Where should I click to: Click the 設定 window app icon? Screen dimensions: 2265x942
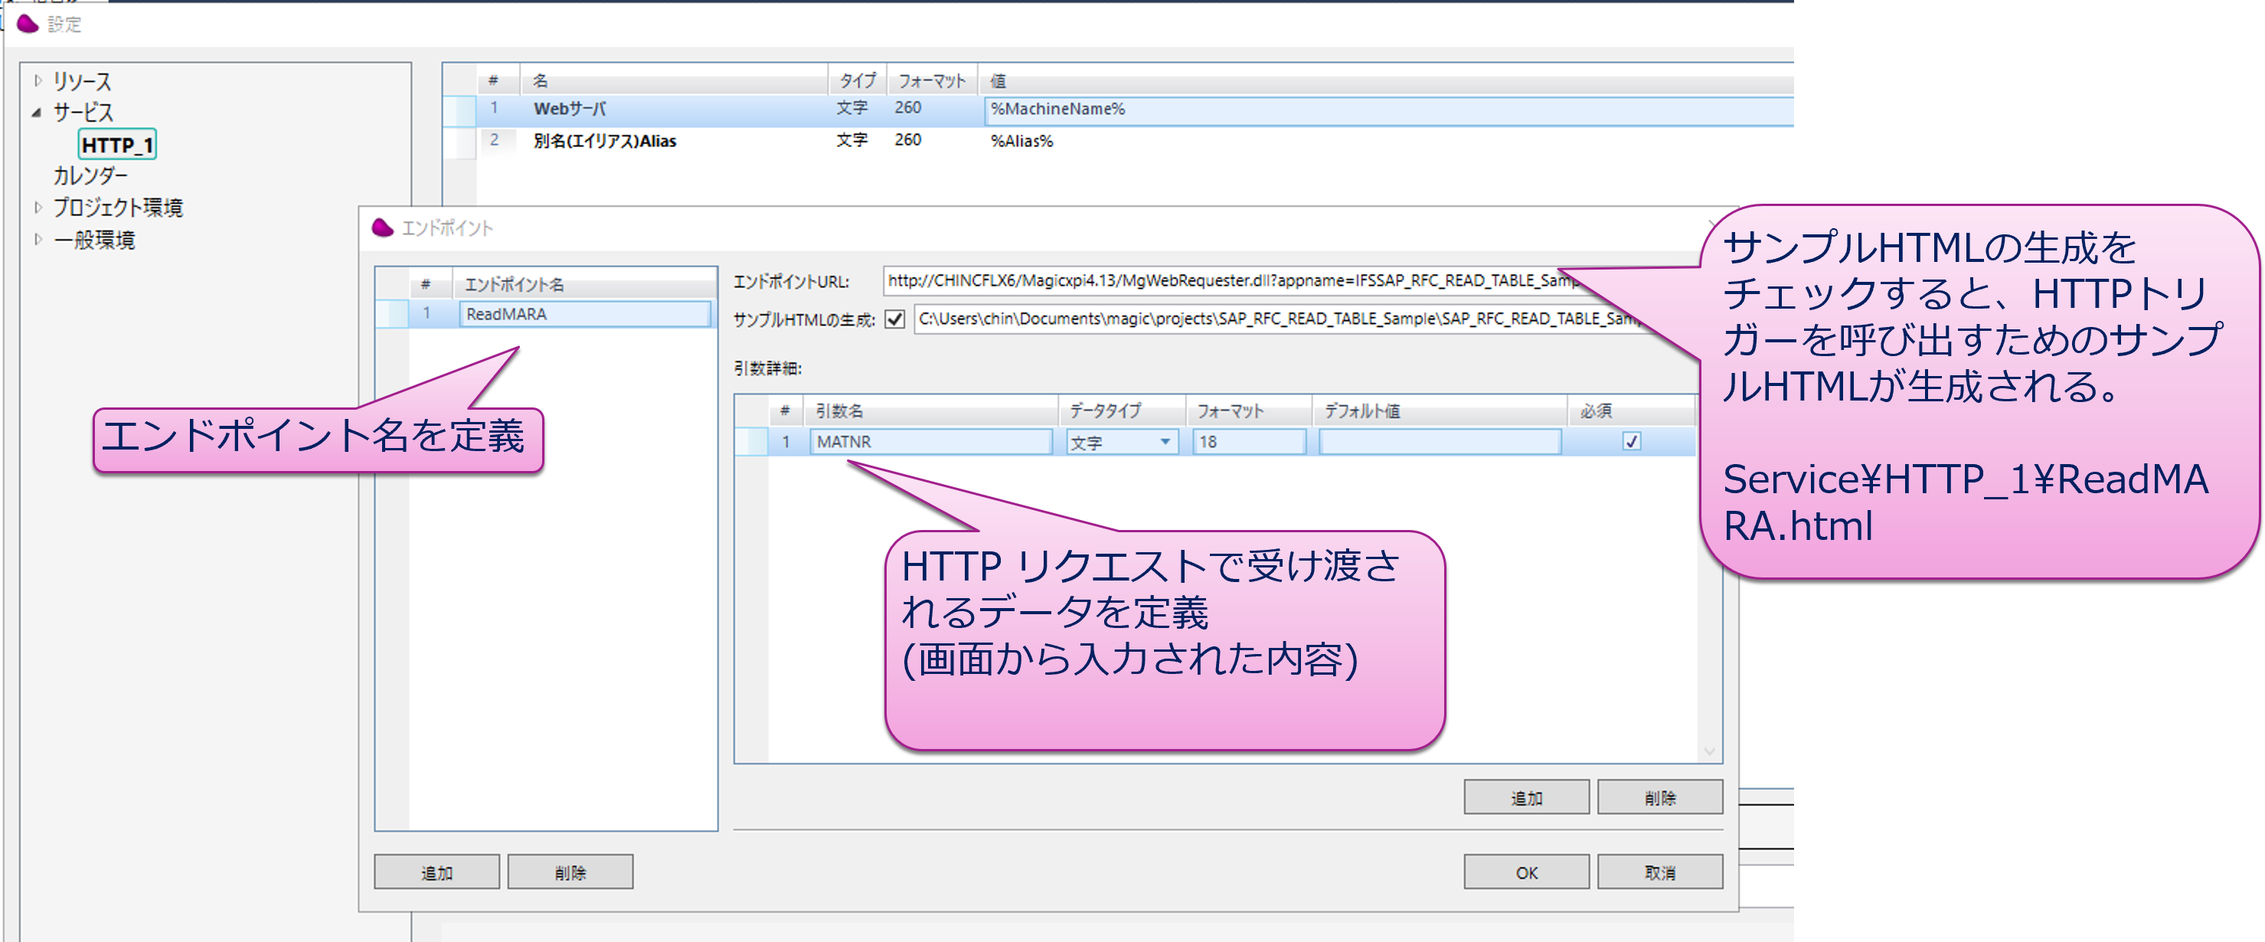(x=28, y=24)
